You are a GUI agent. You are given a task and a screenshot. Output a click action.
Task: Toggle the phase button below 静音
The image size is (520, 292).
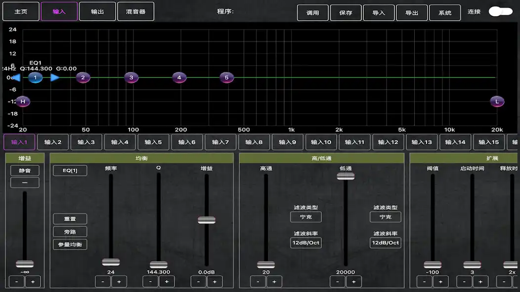[25, 182]
